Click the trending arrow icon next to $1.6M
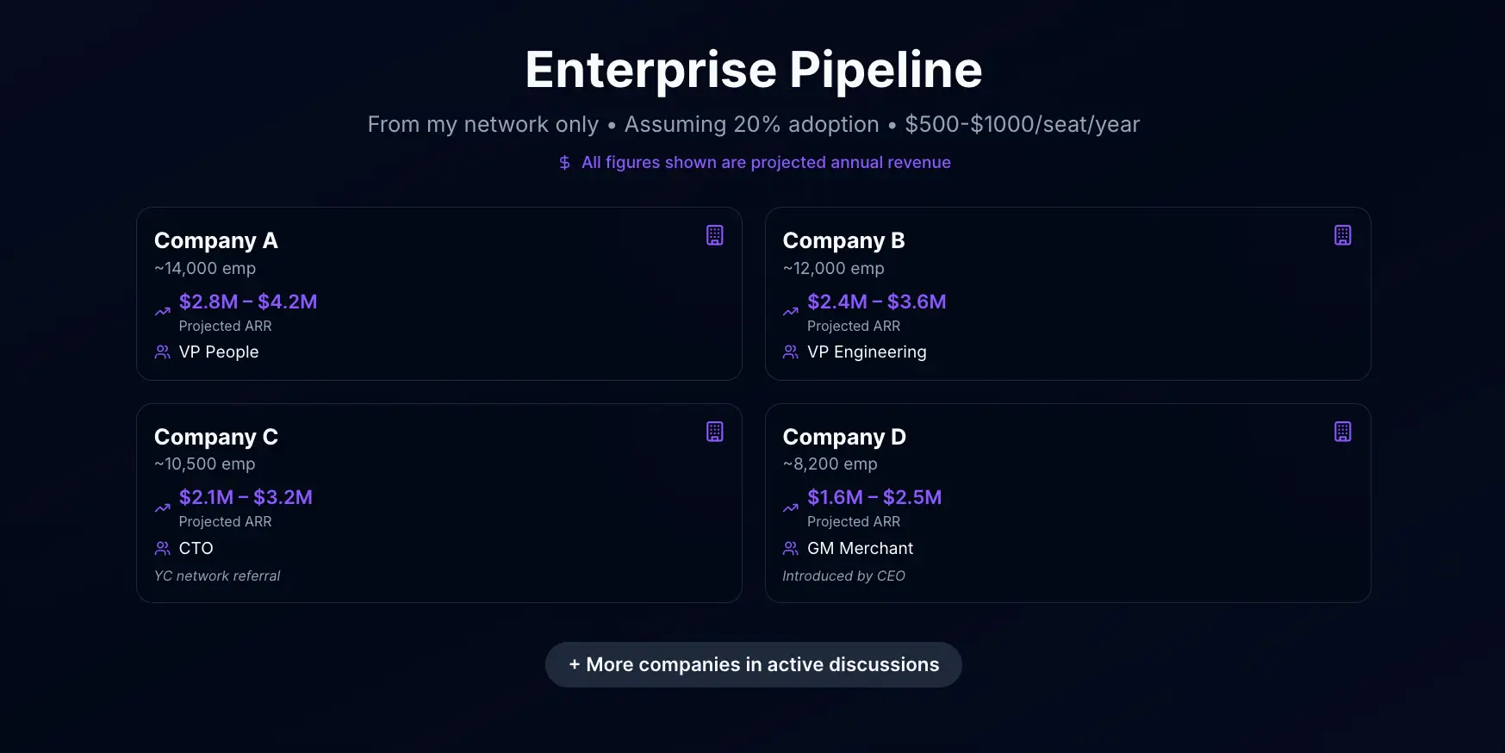Image resolution: width=1505 pixels, height=753 pixels. 790,507
